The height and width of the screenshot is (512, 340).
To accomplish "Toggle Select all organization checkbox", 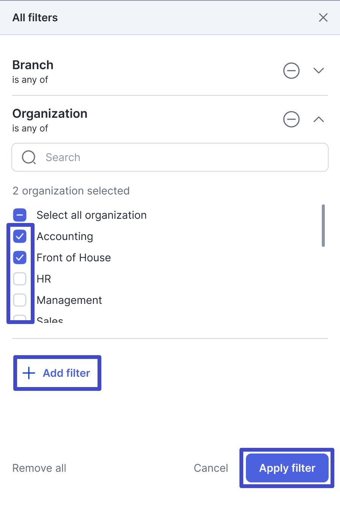I will pos(20,215).
